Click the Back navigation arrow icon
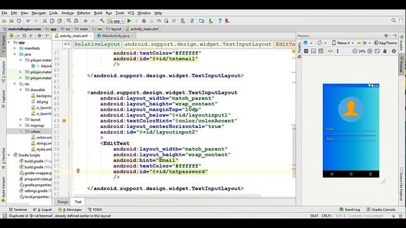 point(86,21)
